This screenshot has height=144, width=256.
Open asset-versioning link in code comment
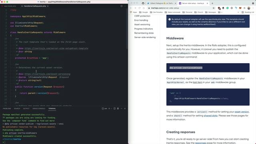[x=47, y=74]
